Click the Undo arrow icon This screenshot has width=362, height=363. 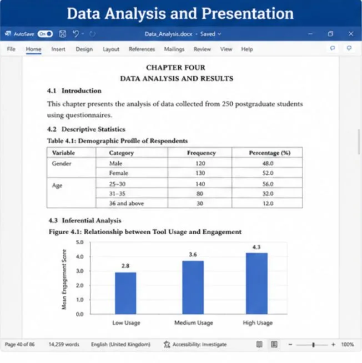click(x=76, y=34)
